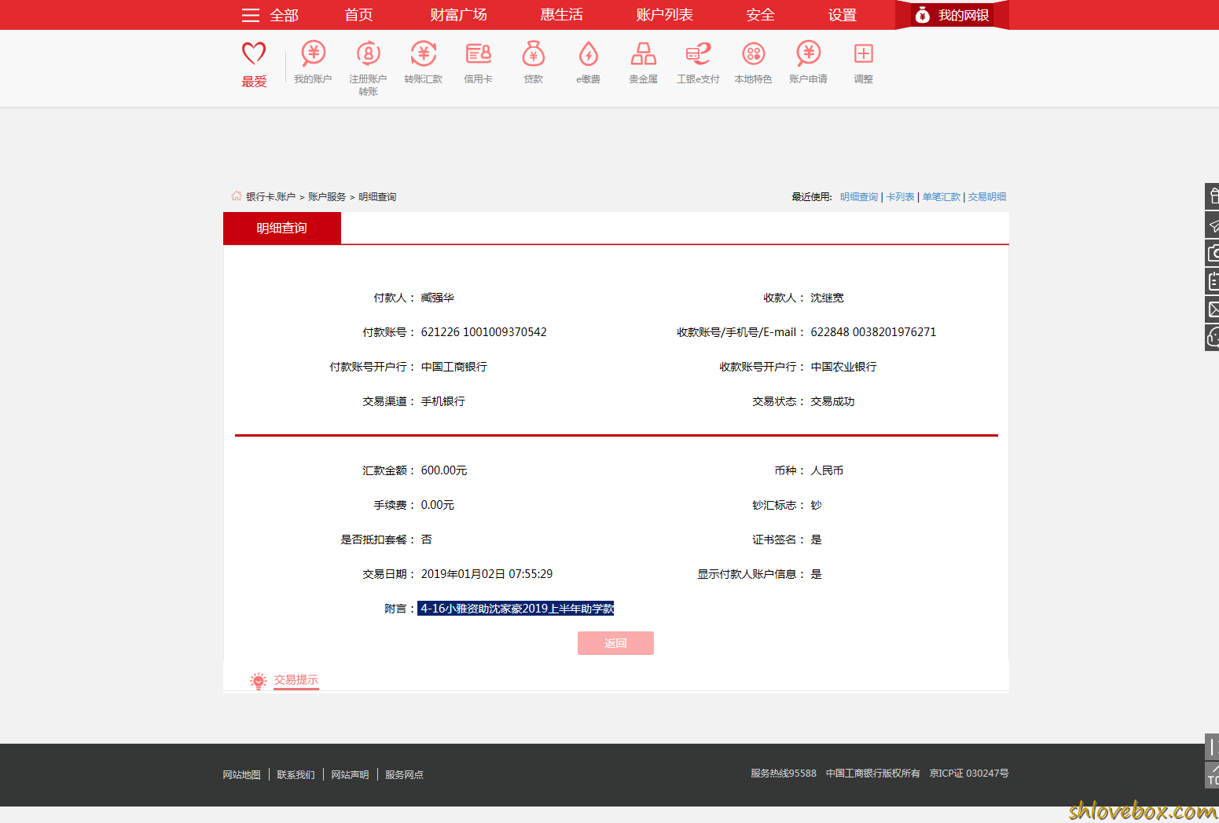This screenshot has width=1219, height=823.
Task: Open 账户列表 in top navigation
Action: 664,15
